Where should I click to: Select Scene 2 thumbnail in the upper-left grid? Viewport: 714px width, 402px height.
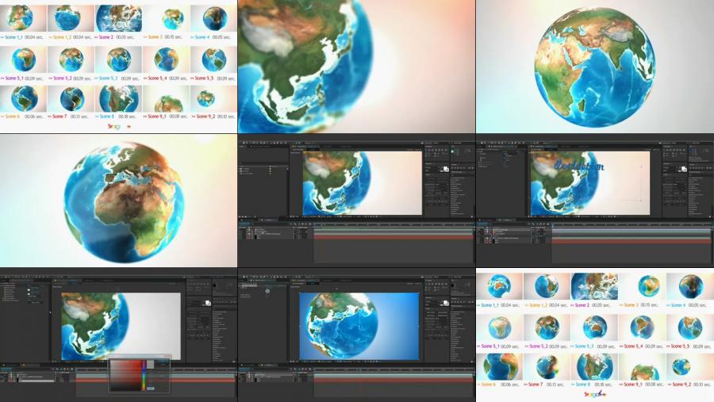tap(118, 18)
